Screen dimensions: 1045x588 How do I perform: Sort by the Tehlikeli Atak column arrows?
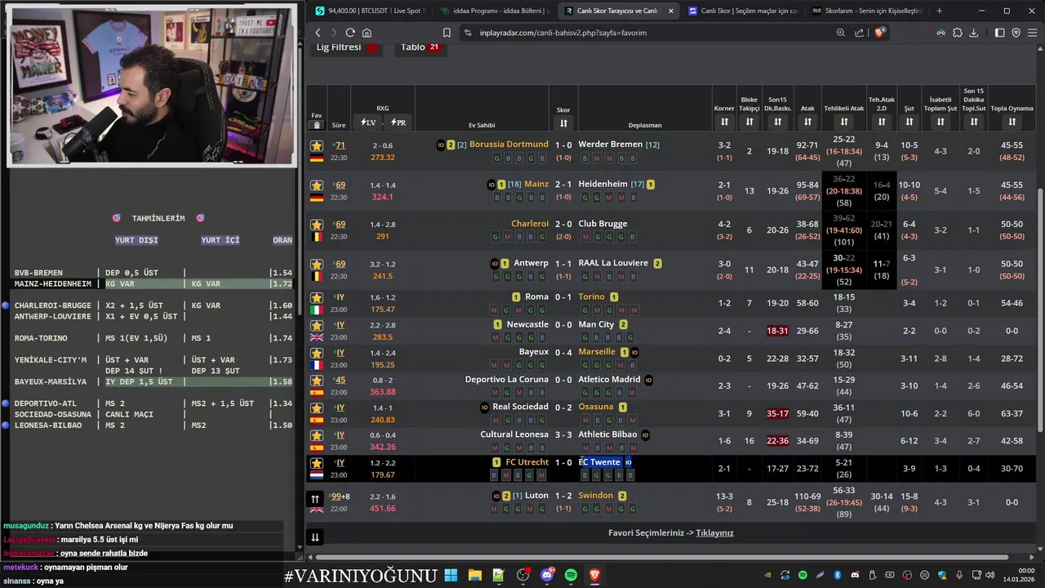844,122
